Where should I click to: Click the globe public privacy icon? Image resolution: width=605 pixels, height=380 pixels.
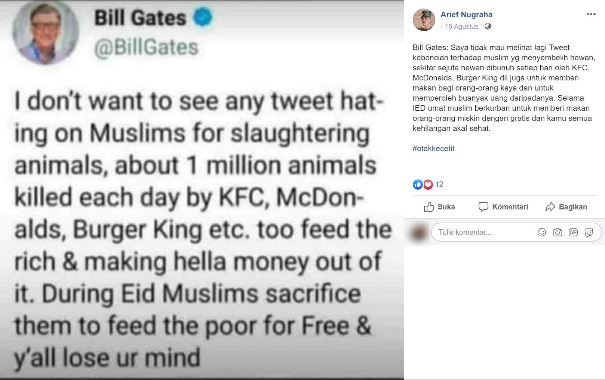pyautogui.click(x=488, y=26)
